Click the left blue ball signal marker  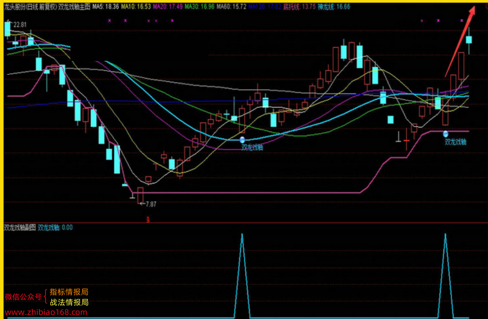pyautogui.click(x=242, y=140)
